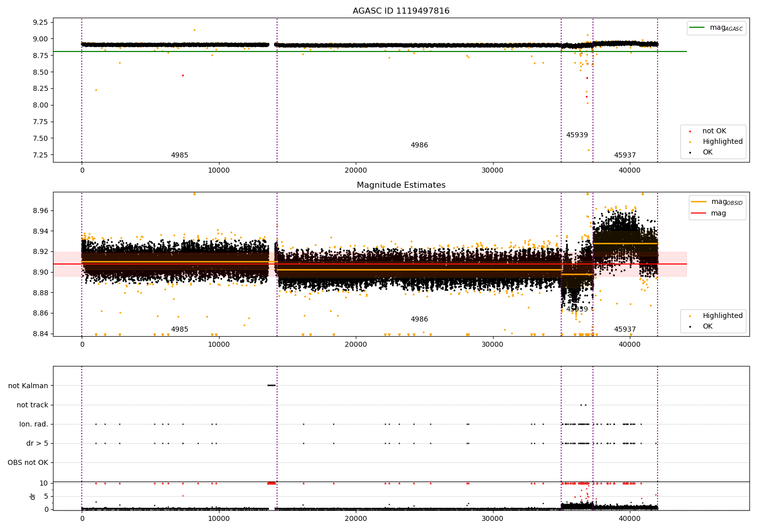
Task: Click the 4986 obsid label in the top panel
Action: coord(419,145)
